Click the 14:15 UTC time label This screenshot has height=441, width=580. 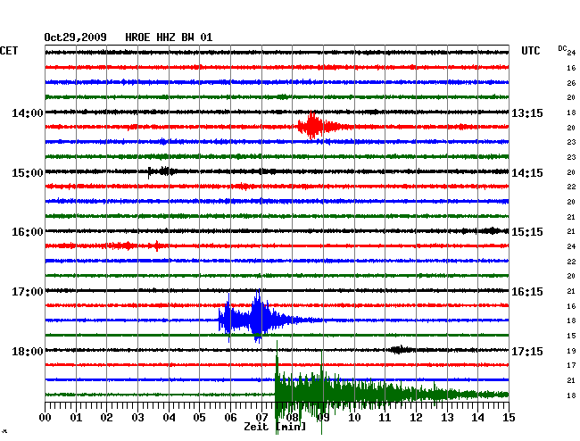coord(527,173)
